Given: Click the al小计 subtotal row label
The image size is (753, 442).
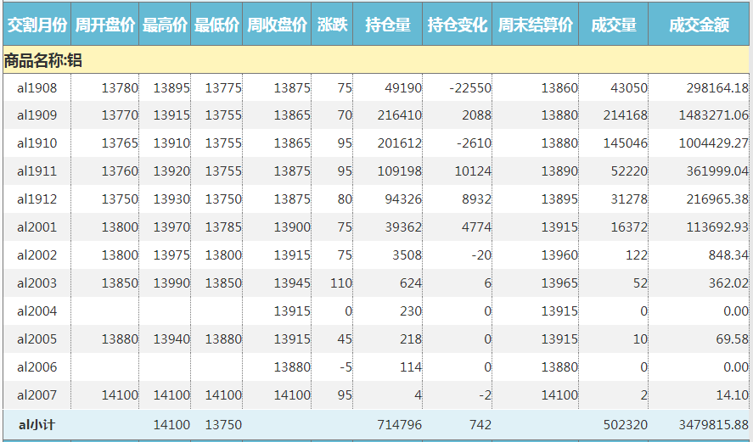Looking at the screenshot, I should 37,424.
